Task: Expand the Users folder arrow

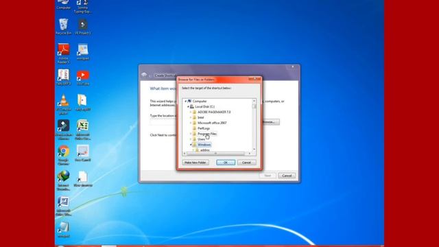Action: click(191, 139)
